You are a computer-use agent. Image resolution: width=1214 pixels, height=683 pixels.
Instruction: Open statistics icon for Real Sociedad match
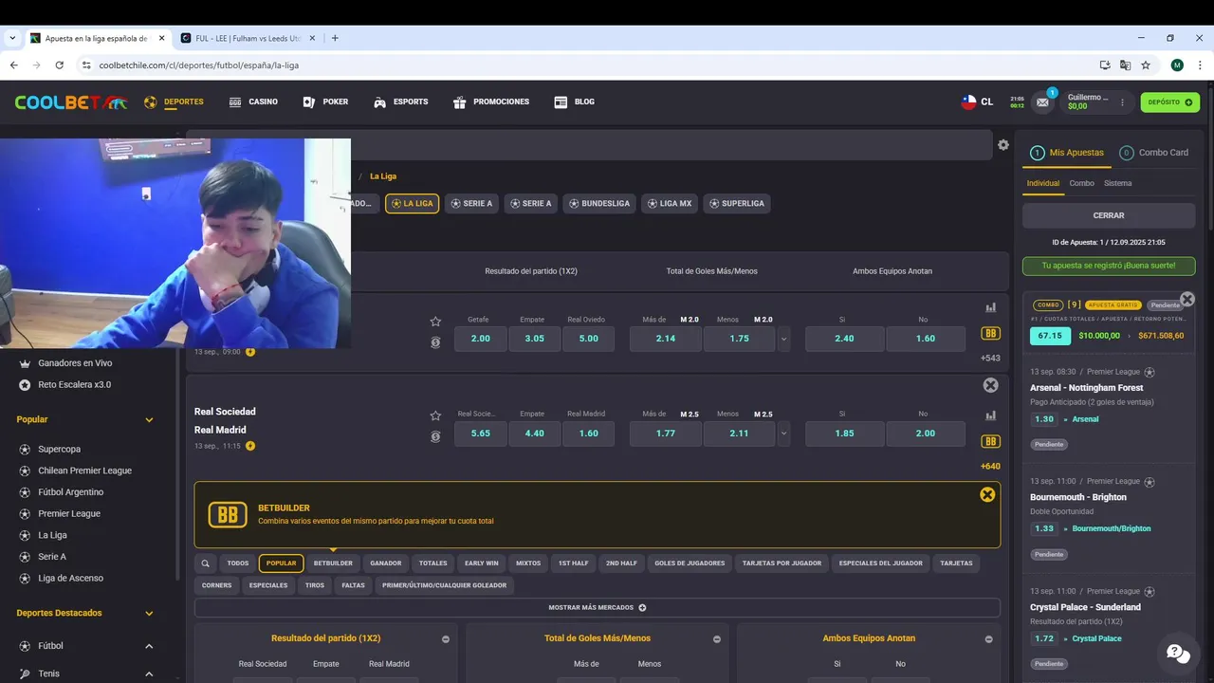click(x=991, y=415)
